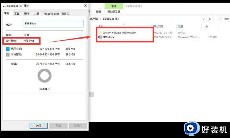Screen dimensions: 230x138
Task: Click the System Volume Information folder icon
Action: click(100, 33)
